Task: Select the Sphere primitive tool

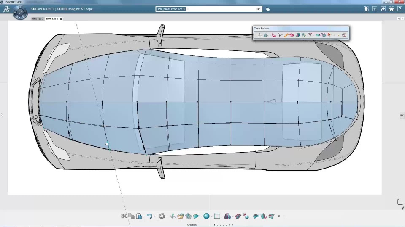Action: pos(206,216)
